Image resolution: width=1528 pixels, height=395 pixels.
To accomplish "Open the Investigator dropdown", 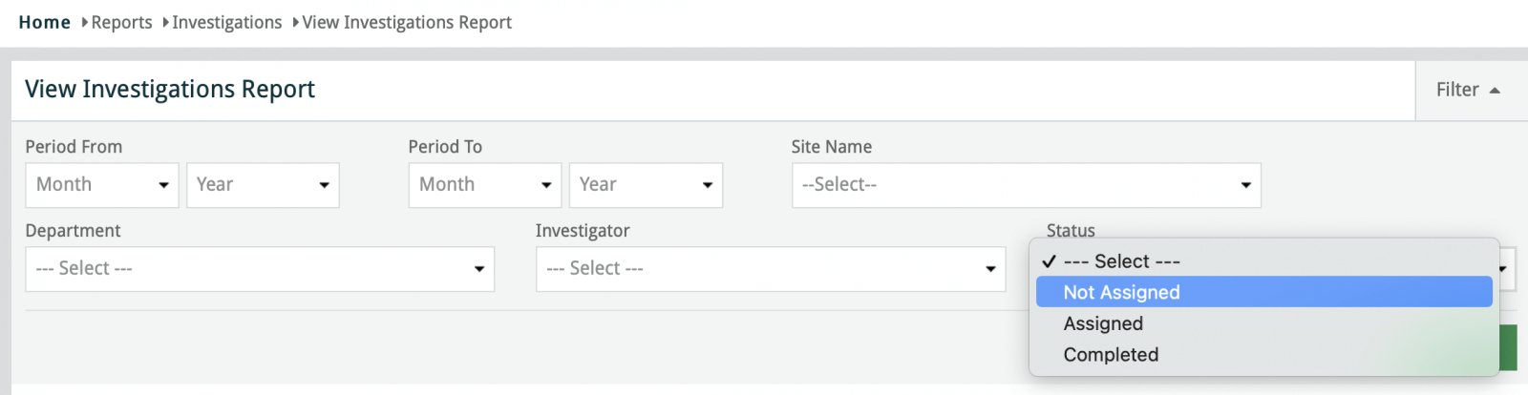I will (770, 269).
